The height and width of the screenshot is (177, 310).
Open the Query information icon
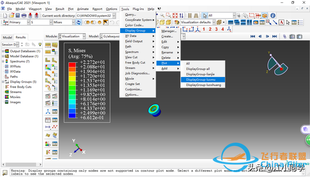(x=273, y=16)
